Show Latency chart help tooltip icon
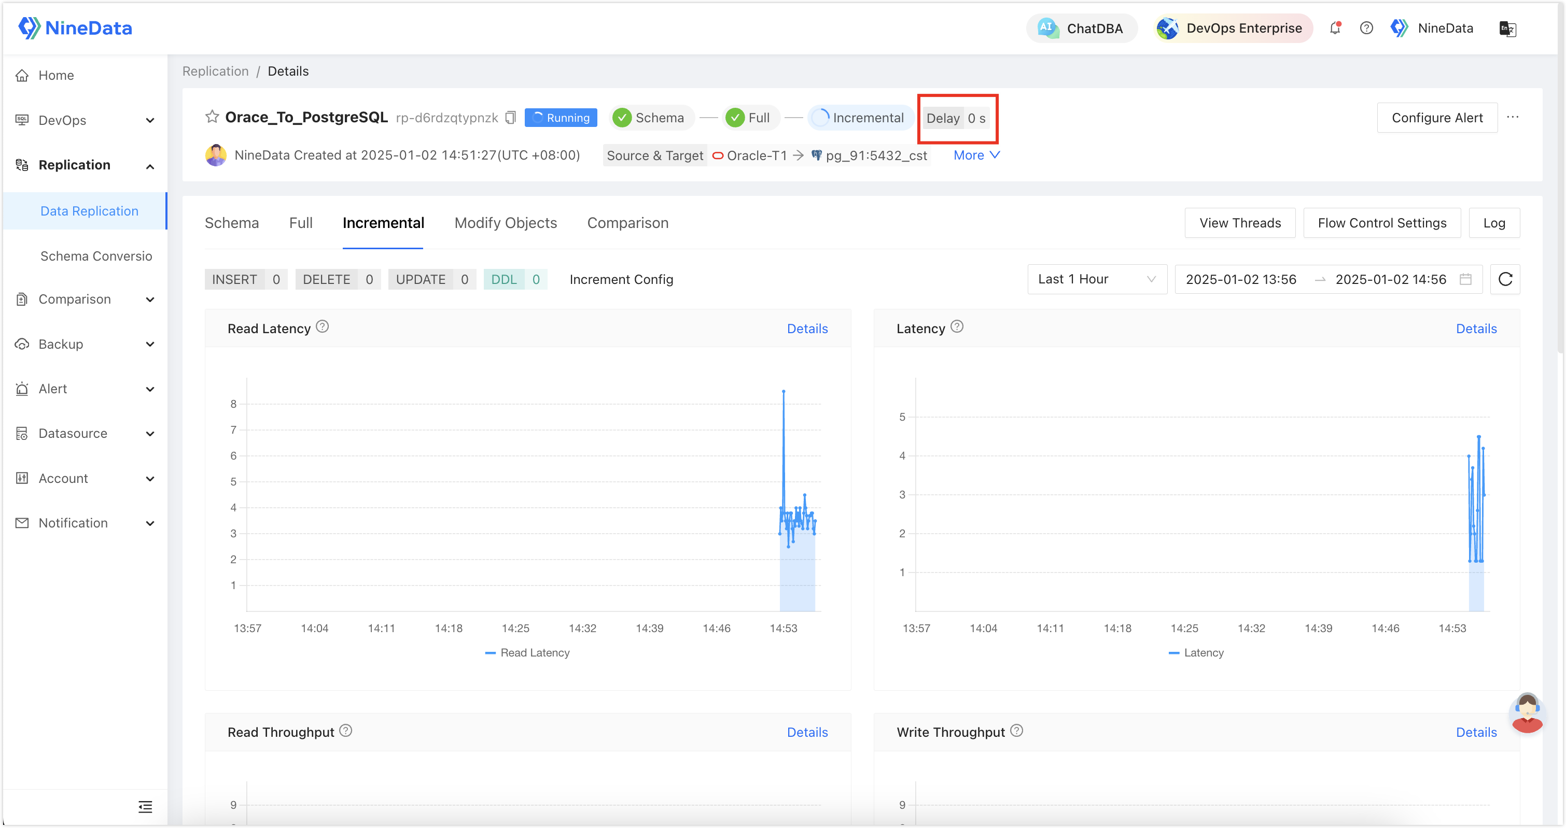Screen dimensions: 1566x828 click(957, 327)
